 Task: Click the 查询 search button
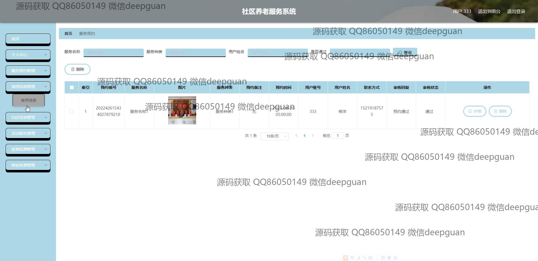(x=405, y=53)
